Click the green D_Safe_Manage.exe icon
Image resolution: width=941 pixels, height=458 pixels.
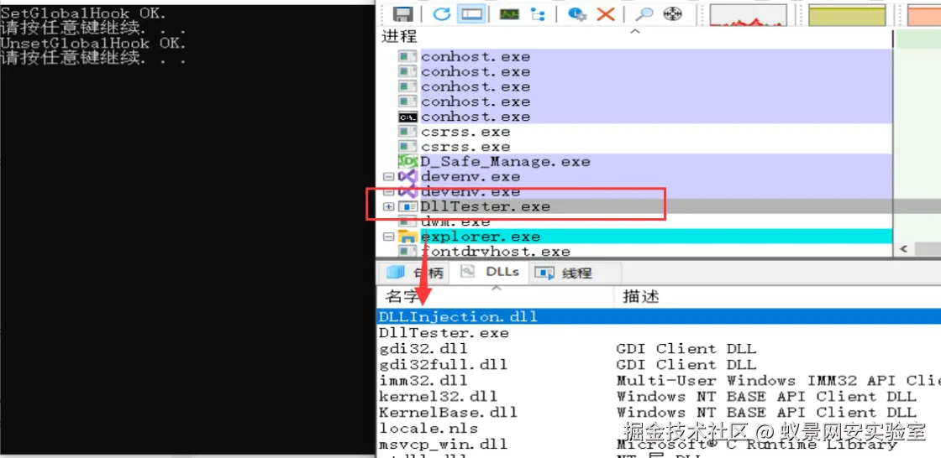[408, 162]
